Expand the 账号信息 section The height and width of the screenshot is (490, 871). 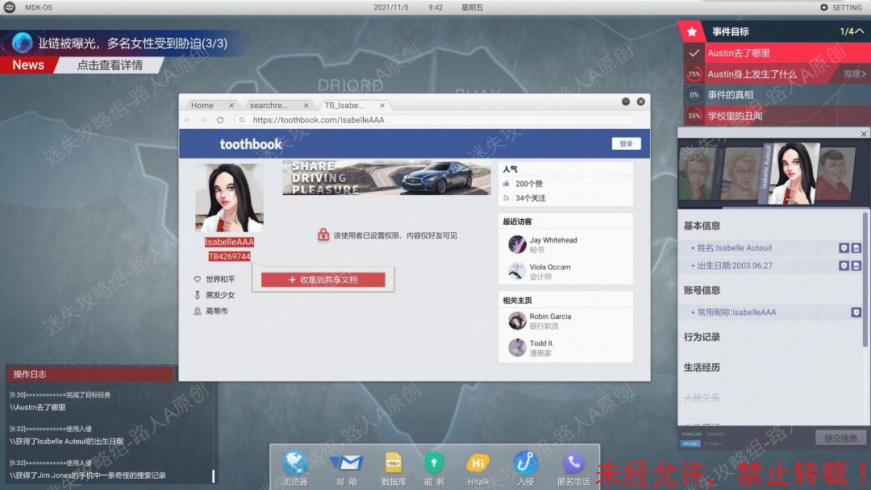702,290
